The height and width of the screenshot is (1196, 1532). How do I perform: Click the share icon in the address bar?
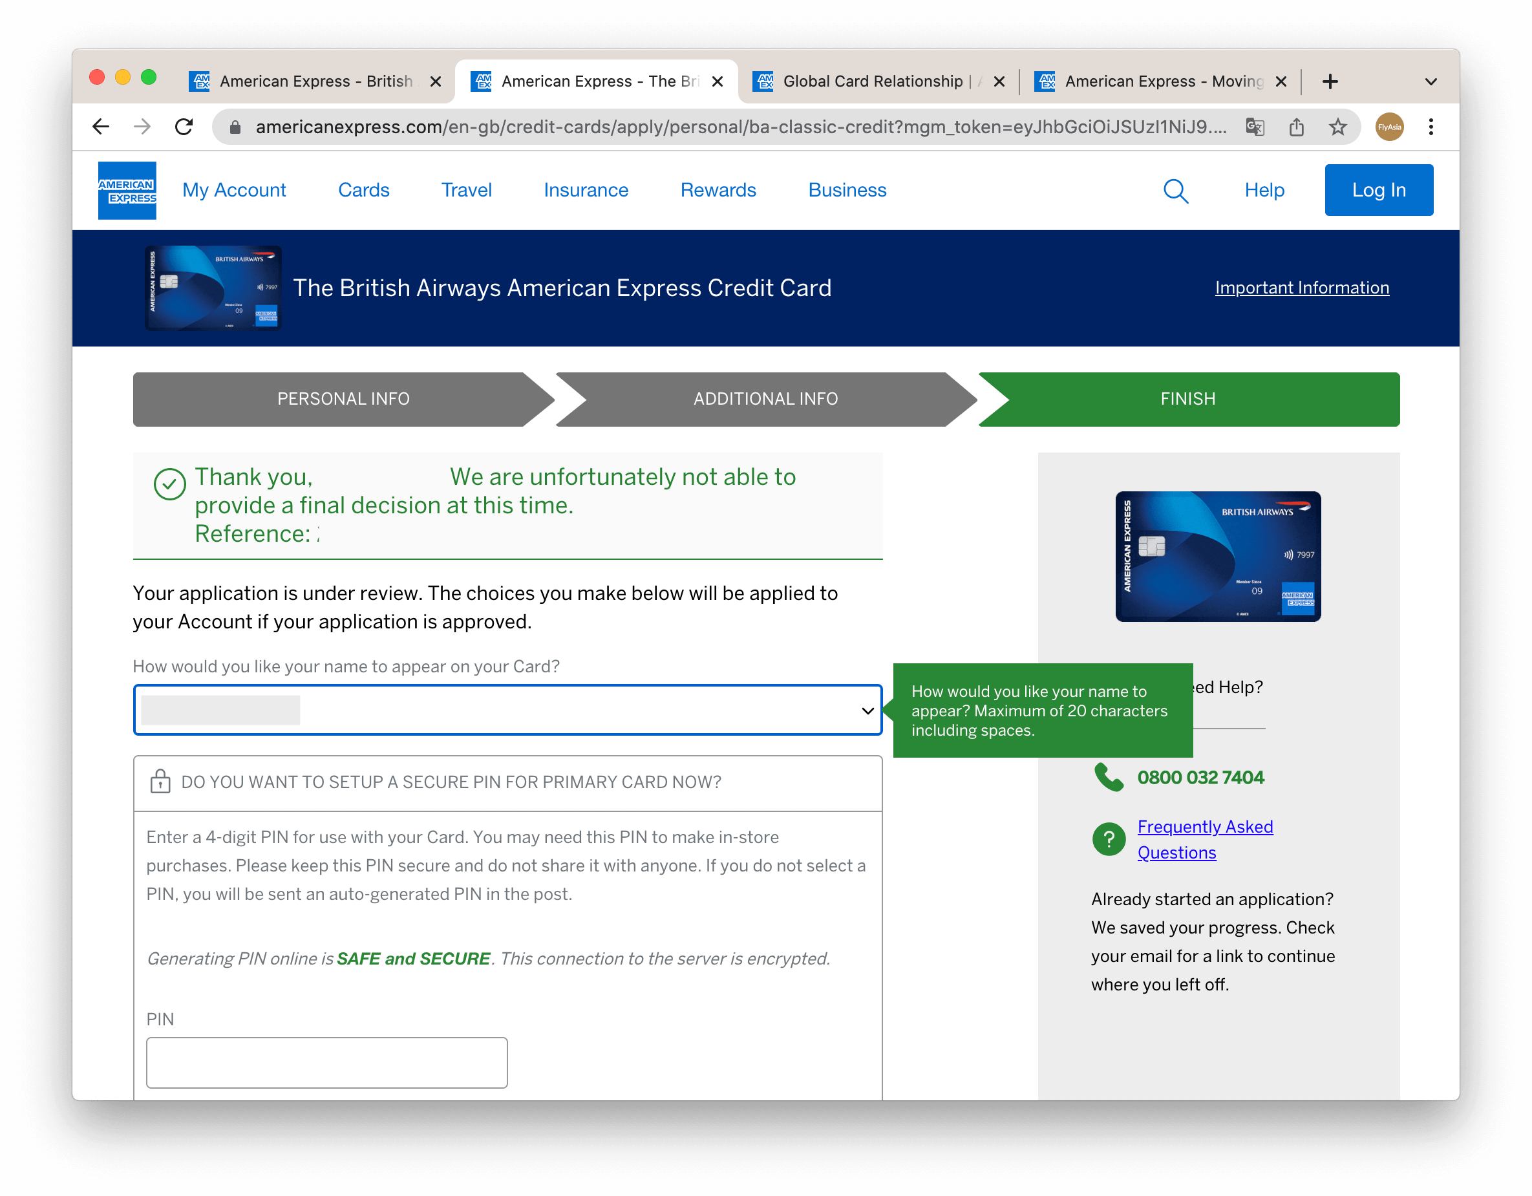pyautogui.click(x=1296, y=127)
